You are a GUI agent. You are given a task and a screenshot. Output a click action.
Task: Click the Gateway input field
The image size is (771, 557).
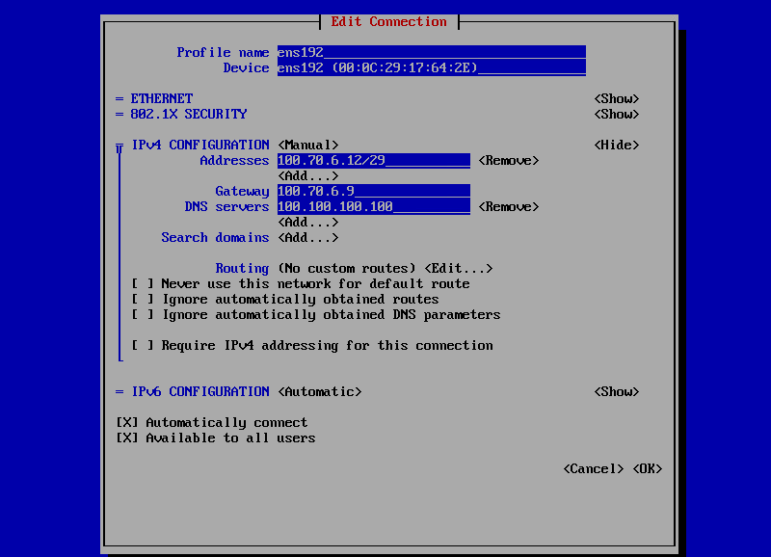[x=372, y=191]
